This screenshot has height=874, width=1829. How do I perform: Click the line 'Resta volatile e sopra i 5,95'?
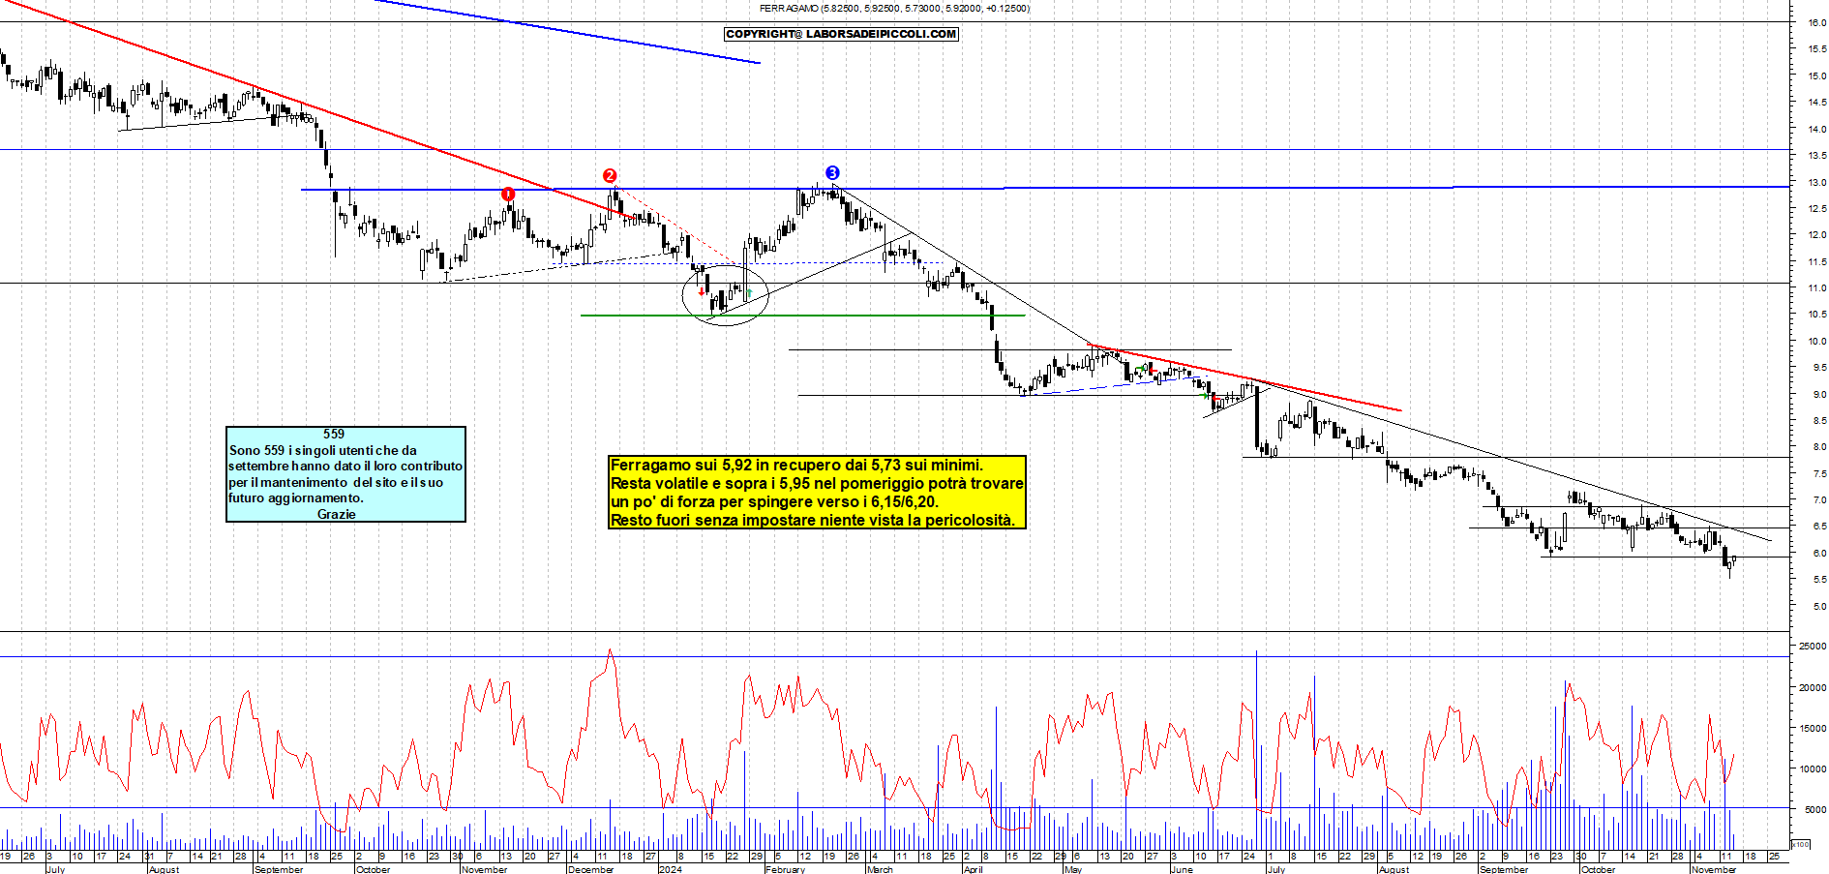click(817, 484)
